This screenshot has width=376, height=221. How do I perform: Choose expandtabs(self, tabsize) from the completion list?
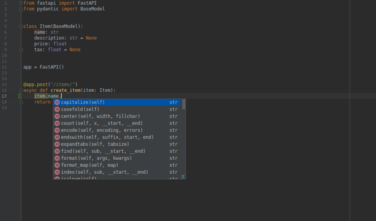tap(95, 144)
